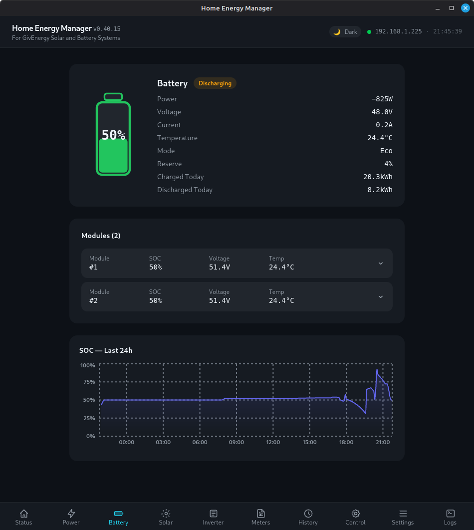
Task: Click the Mode value Eco
Action: click(x=386, y=151)
